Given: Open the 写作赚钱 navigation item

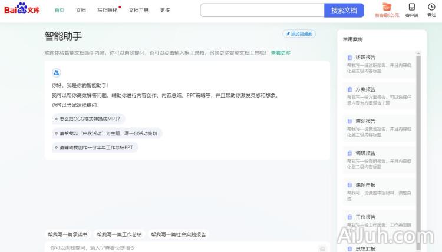Looking at the screenshot, I should click(107, 10).
